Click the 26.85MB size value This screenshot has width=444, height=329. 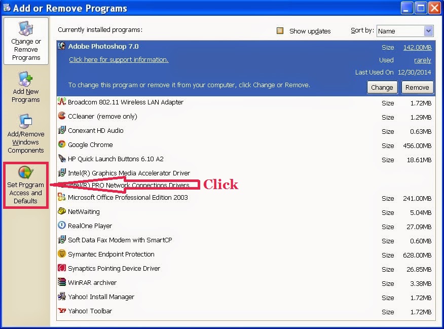click(419, 270)
